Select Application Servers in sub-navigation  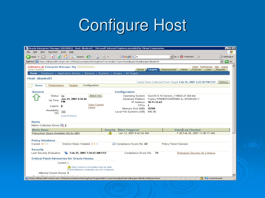(x=69, y=73)
